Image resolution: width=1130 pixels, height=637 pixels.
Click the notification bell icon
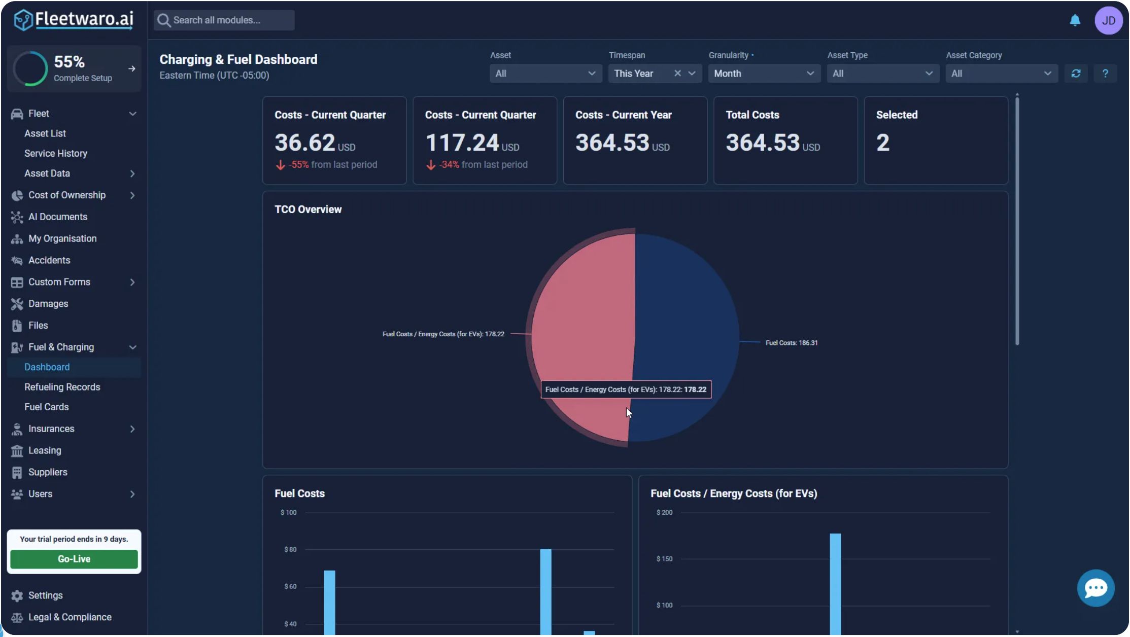(1075, 20)
